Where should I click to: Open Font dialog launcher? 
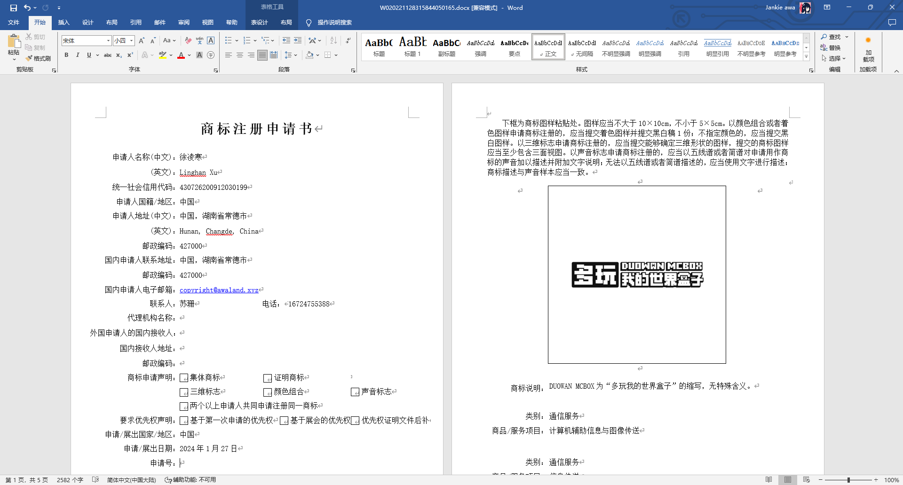click(216, 70)
